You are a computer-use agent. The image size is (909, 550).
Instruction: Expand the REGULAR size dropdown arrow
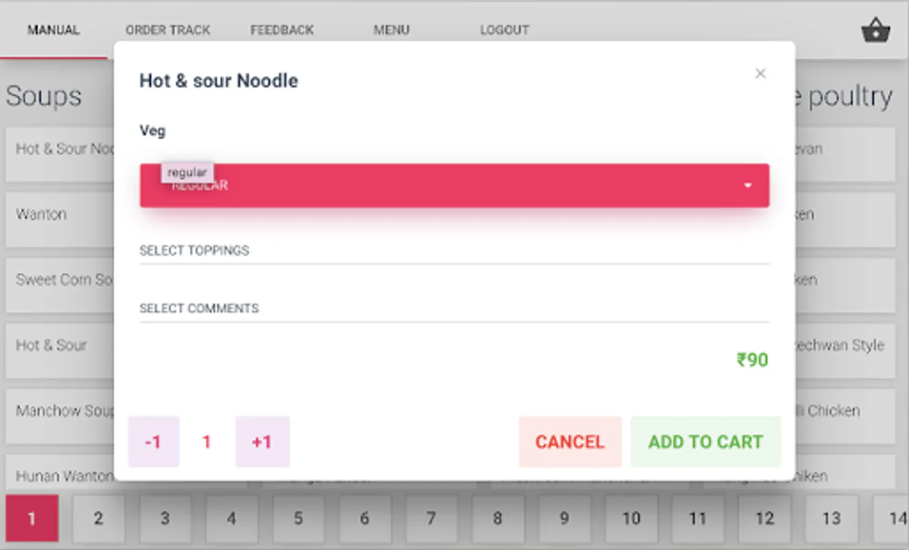click(x=748, y=185)
